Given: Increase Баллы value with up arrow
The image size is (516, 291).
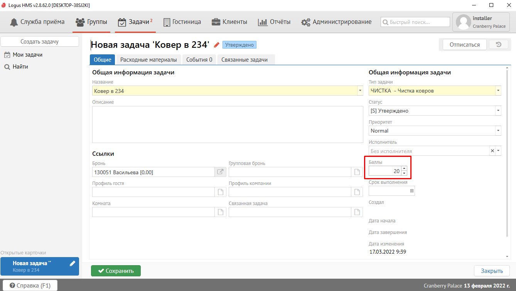Looking at the screenshot, I should click(404, 168).
